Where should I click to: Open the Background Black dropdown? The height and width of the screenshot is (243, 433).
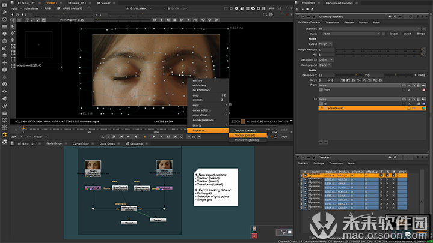tap(325, 65)
